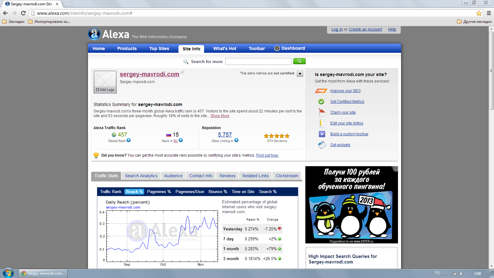
Task: Expand the not certified metrics dropdown
Action: click(x=300, y=74)
